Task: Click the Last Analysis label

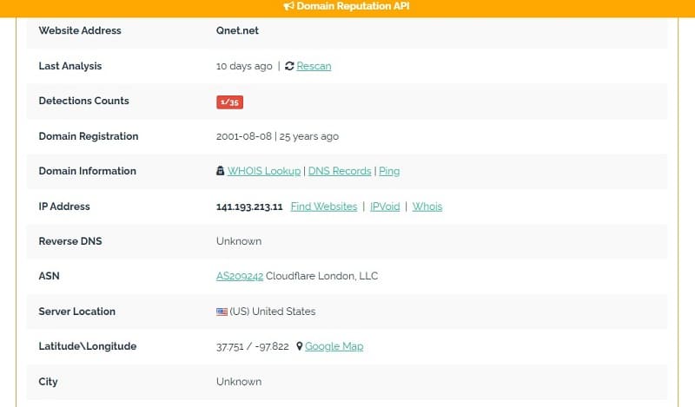Action: pos(70,66)
